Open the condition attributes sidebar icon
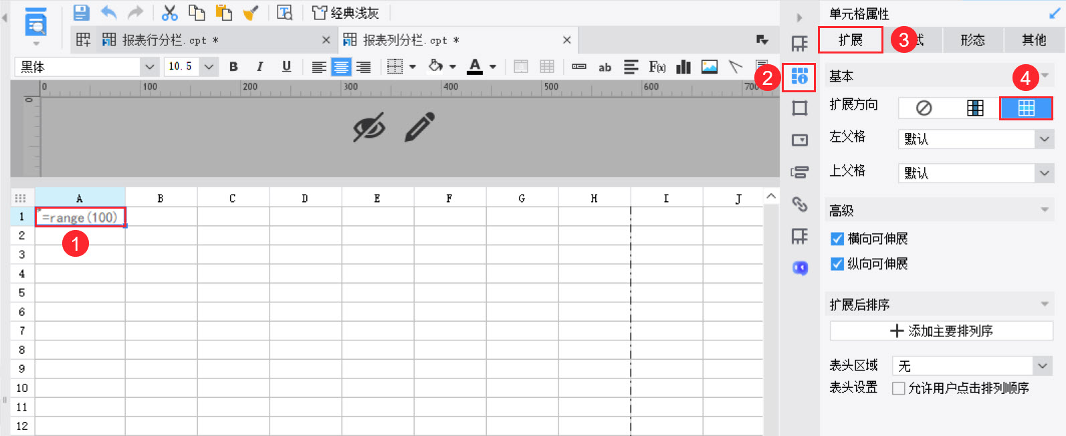The width and height of the screenshot is (1066, 436). point(799,173)
